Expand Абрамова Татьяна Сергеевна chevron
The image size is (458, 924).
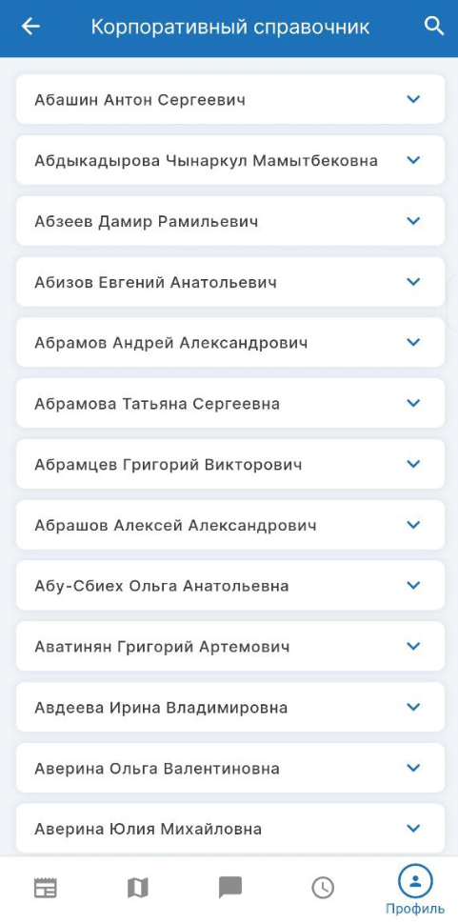(x=414, y=403)
